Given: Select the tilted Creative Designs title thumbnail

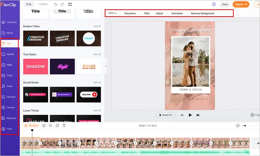Looking at the screenshot, I should coord(62,38).
